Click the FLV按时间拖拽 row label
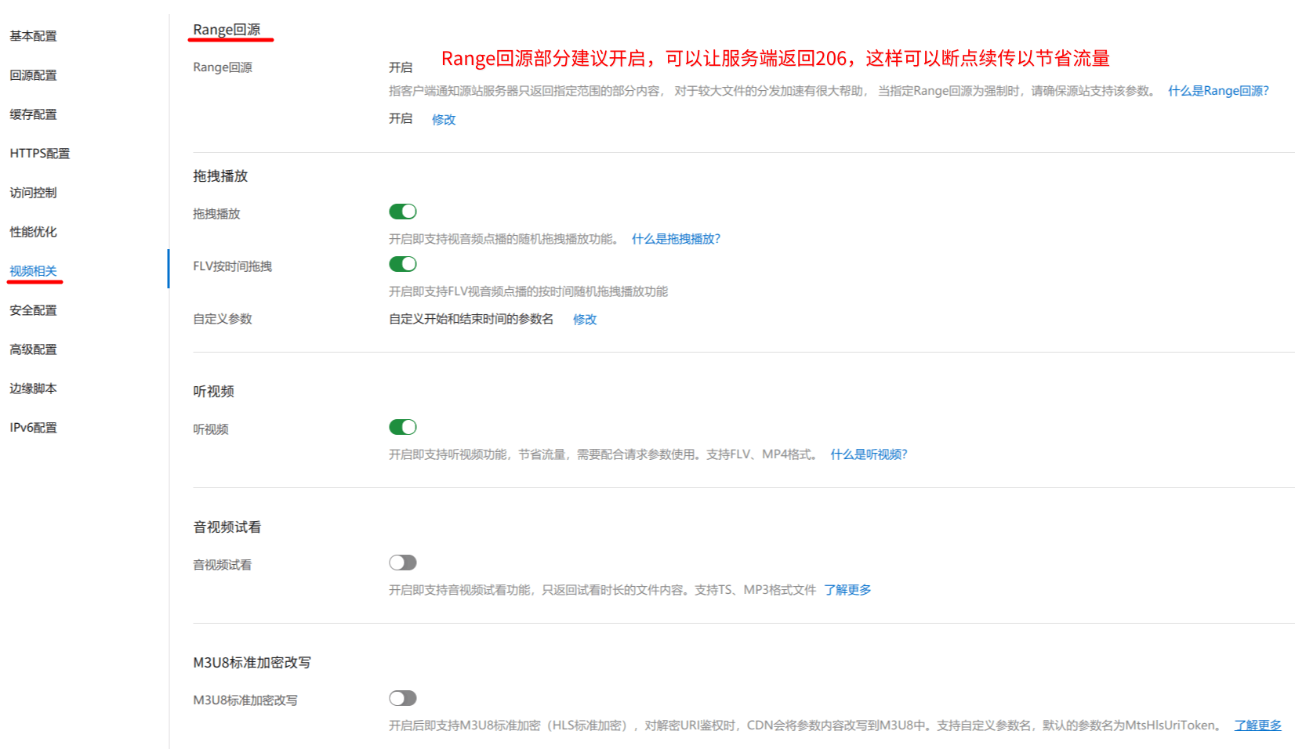Viewport: 1295px width, 749px height. pyautogui.click(x=232, y=266)
